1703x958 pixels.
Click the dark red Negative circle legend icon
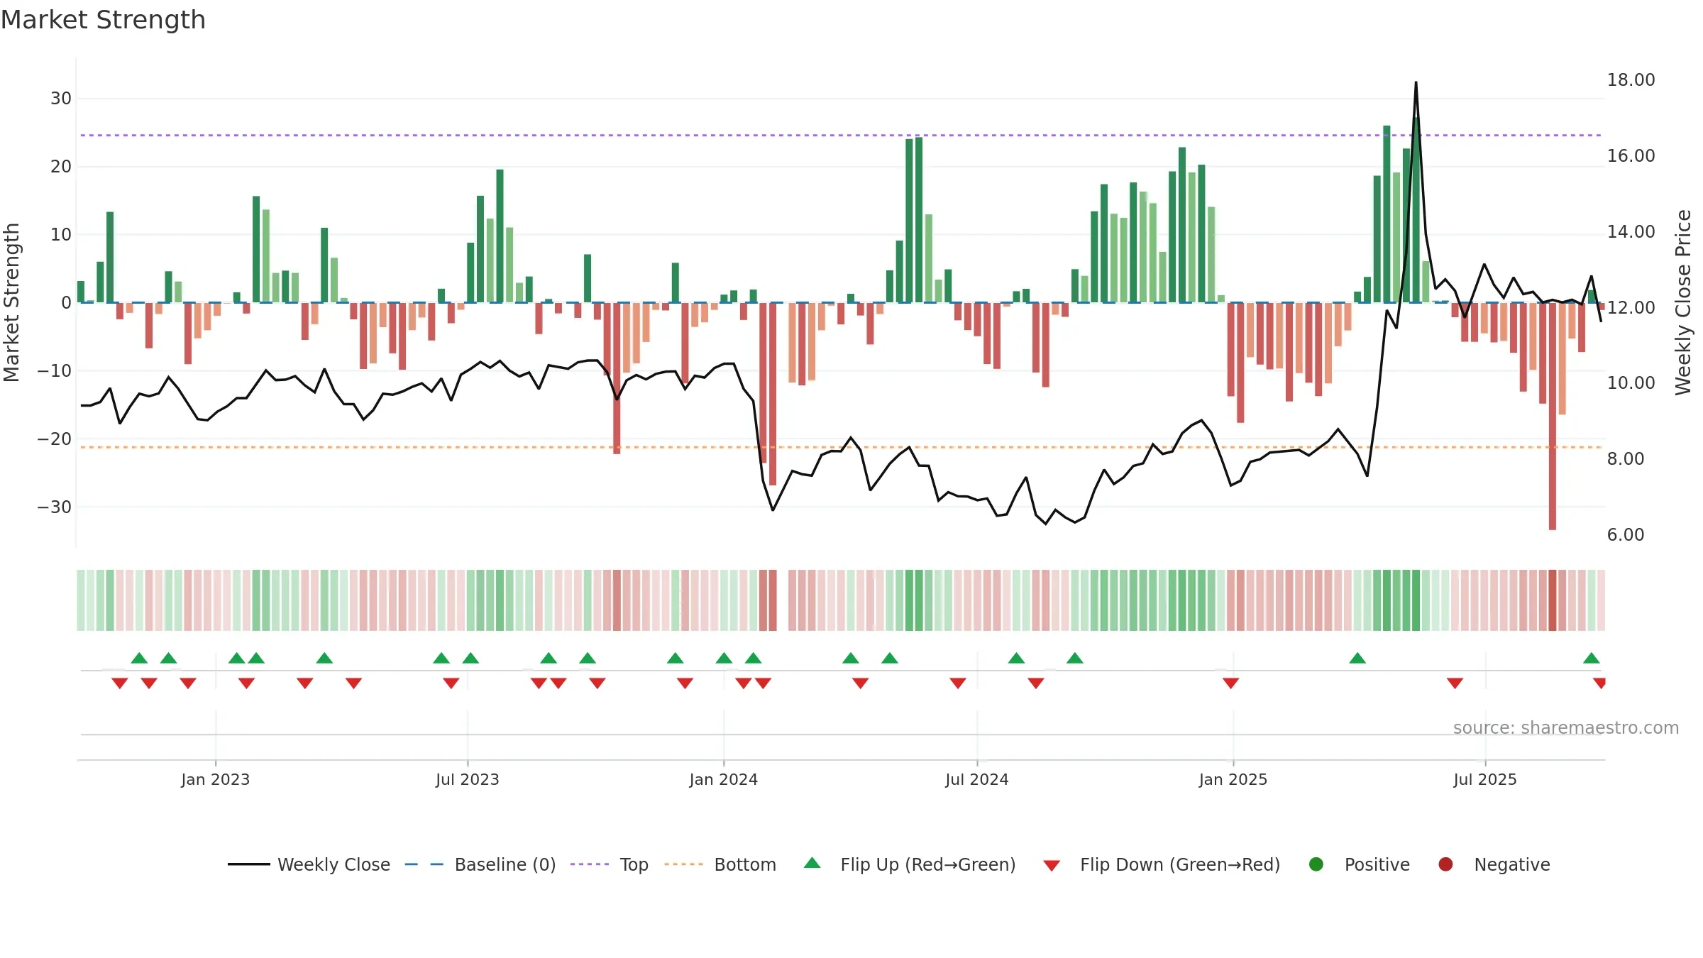coord(1445,864)
